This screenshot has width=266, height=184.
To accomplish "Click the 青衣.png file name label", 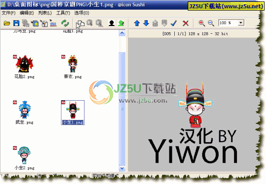I will (73, 77).
